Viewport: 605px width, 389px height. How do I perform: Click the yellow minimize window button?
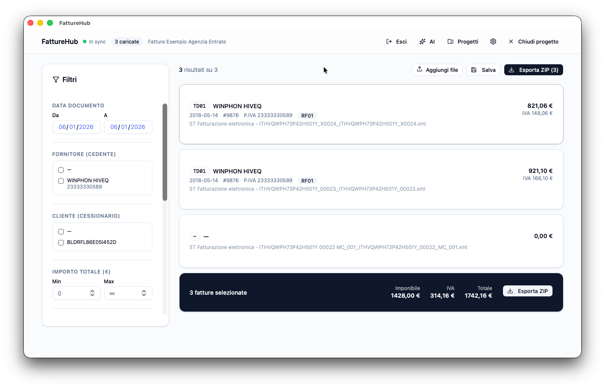click(x=40, y=23)
